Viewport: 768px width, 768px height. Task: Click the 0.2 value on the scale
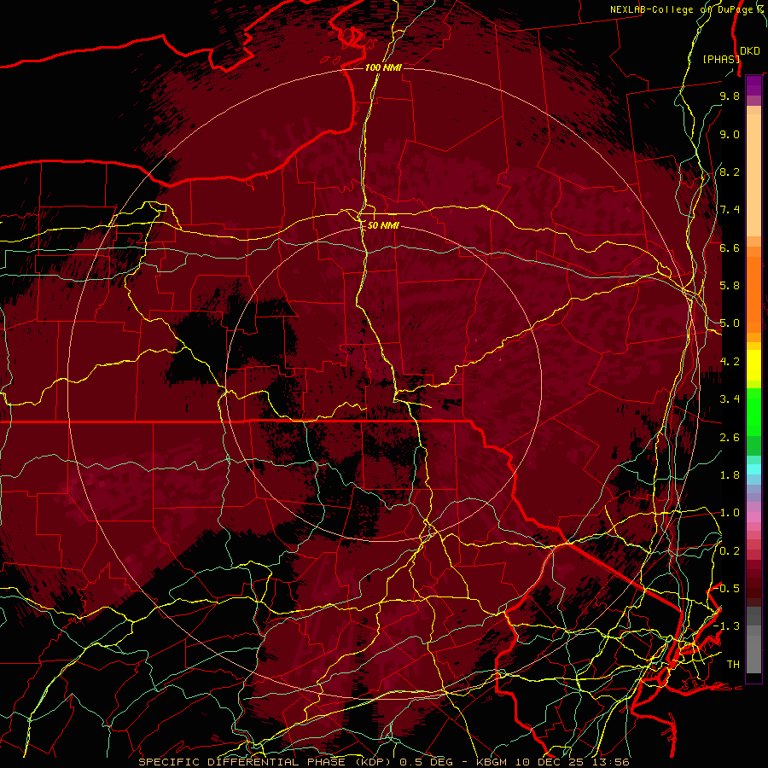pos(730,551)
